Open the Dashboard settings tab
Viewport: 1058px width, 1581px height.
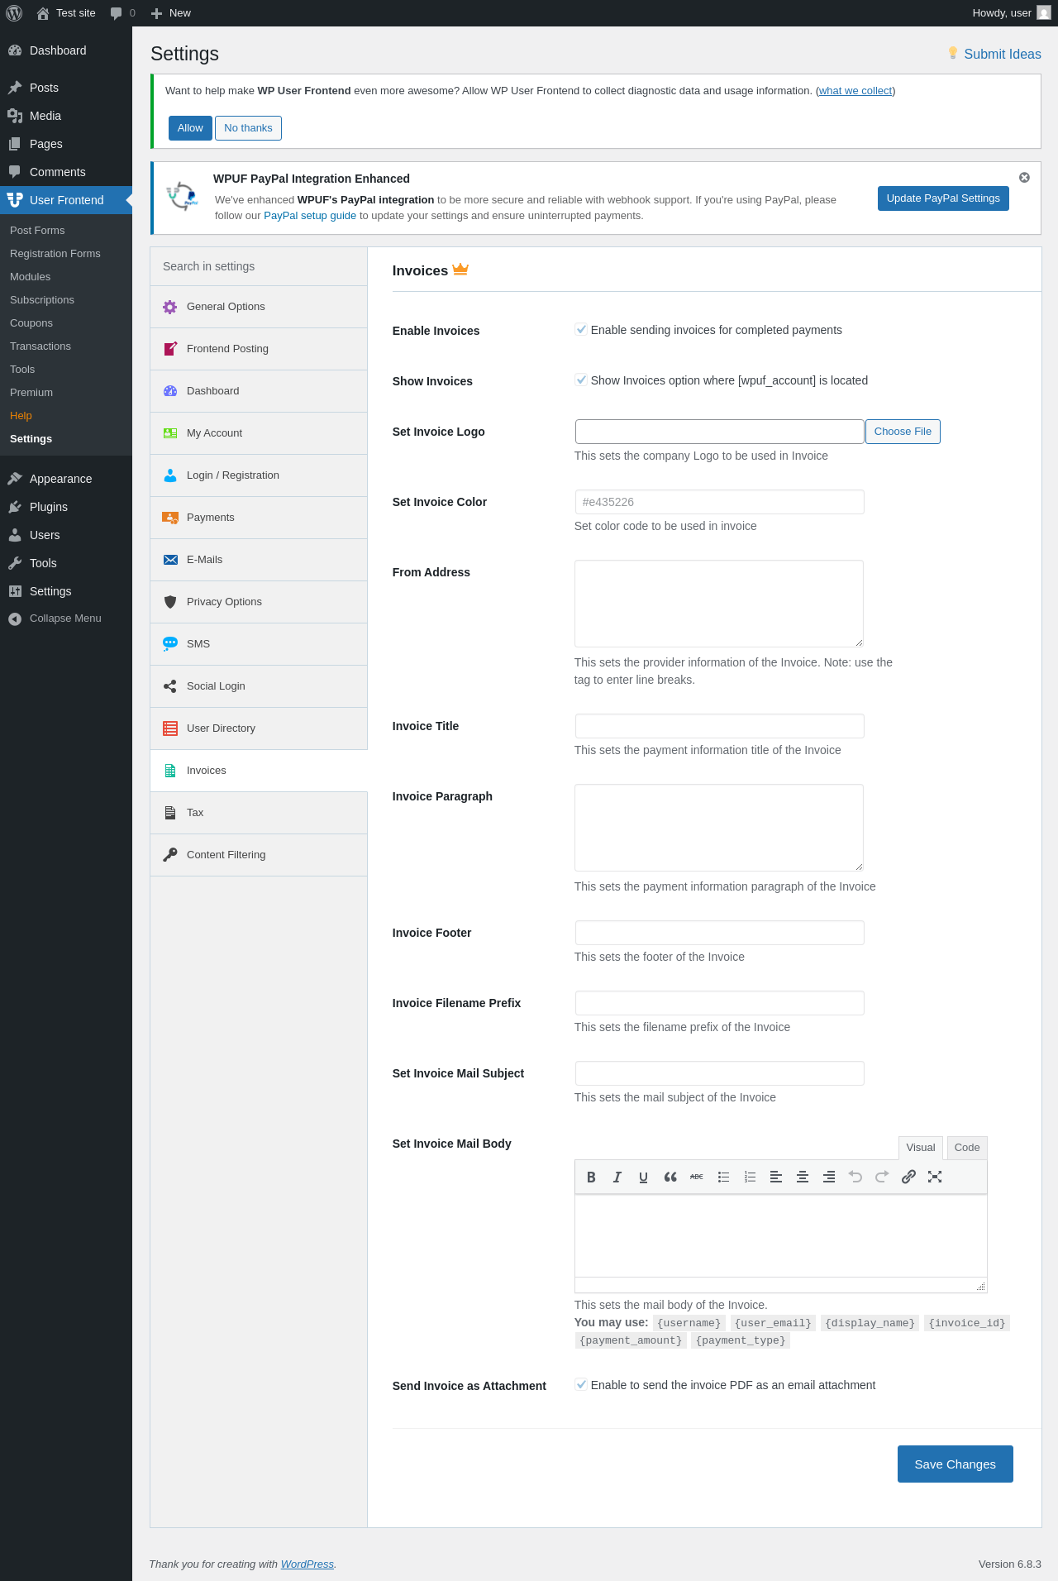coord(259,391)
